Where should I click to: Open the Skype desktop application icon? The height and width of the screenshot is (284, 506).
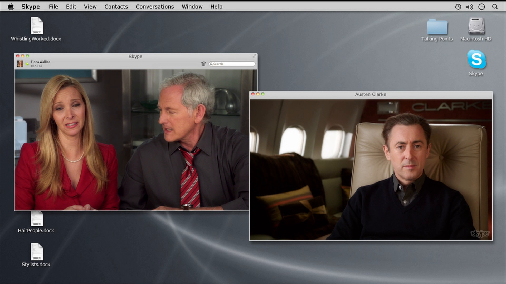pyautogui.click(x=476, y=60)
